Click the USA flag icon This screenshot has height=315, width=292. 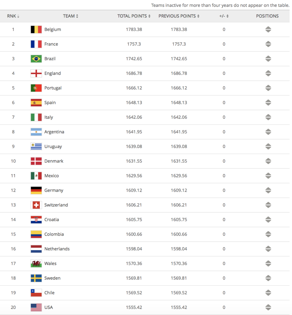click(x=36, y=307)
